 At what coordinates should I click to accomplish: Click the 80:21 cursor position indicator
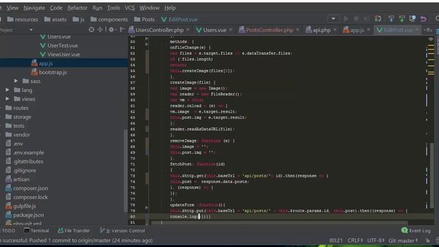point(336,240)
